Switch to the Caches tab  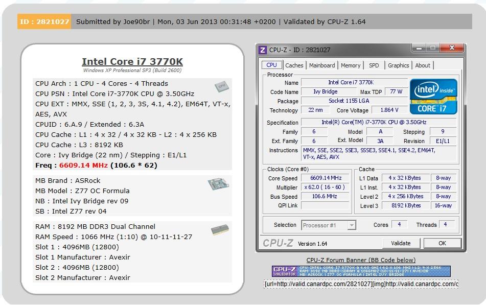point(294,65)
